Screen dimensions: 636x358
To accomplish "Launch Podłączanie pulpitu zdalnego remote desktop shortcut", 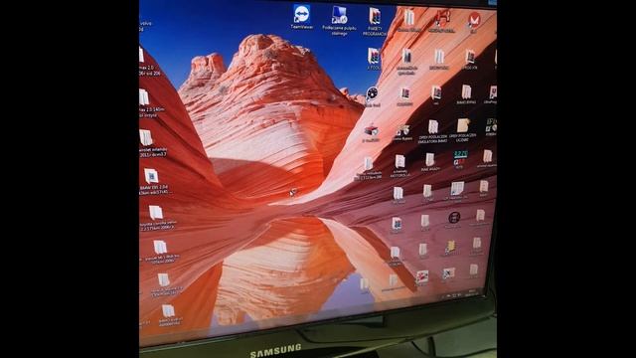I will tap(339, 20).
